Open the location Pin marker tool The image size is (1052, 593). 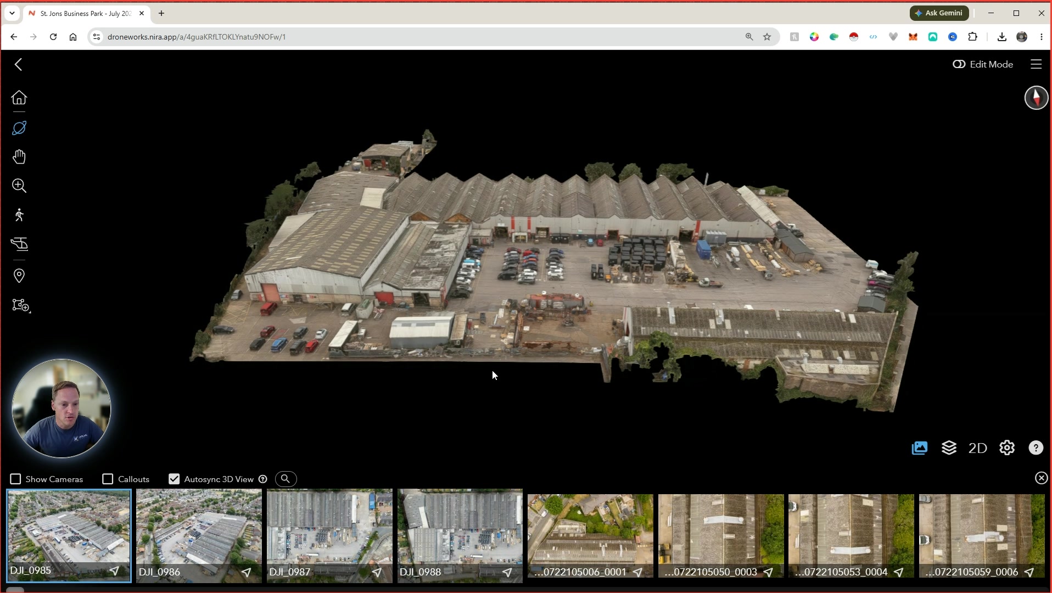tap(19, 276)
